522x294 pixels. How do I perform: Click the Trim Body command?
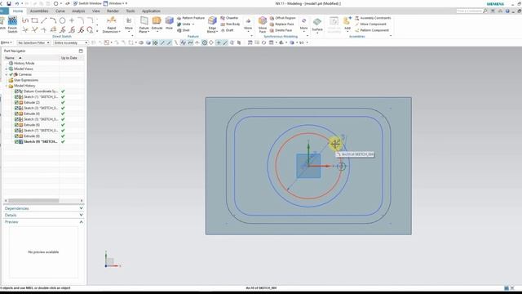[230, 24]
